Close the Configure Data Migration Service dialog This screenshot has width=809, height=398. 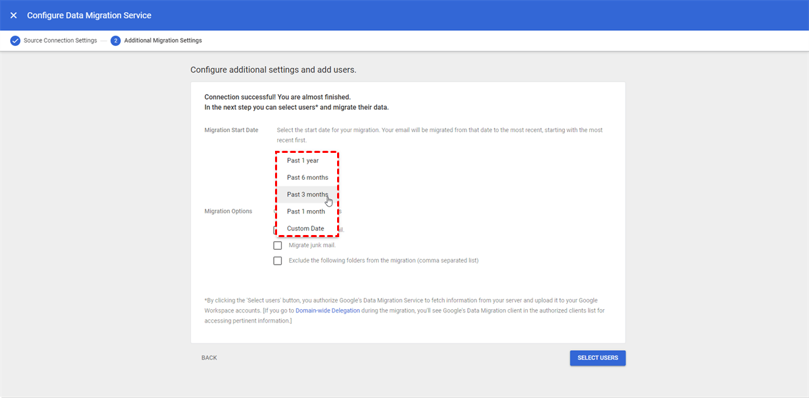pyautogui.click(x=13, y=15)
